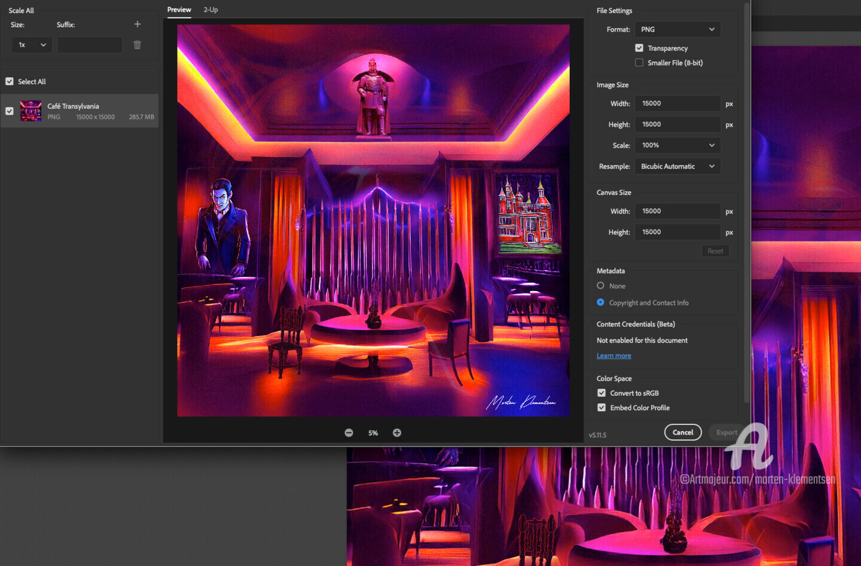Zoom out the preview with the minus icon
861x566 pixels.
(349, 433)
